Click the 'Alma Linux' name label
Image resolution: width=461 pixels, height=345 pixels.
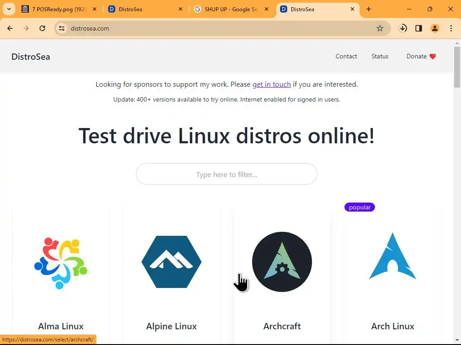coord(61,326)
